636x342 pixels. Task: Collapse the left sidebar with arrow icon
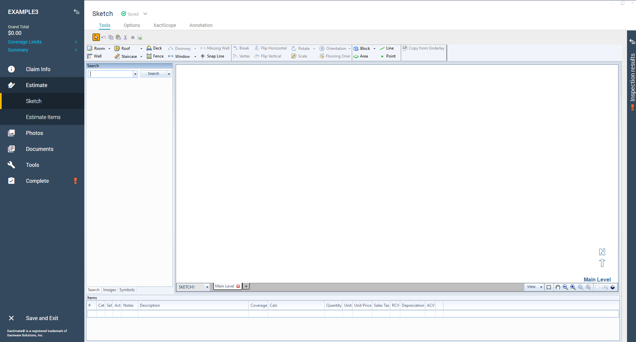(x=77, y=12)
